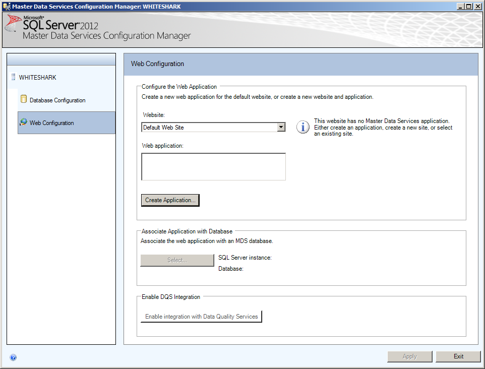485x369 pixels.
Task: Click the Create Application button
Action: [x=170, y=200]
